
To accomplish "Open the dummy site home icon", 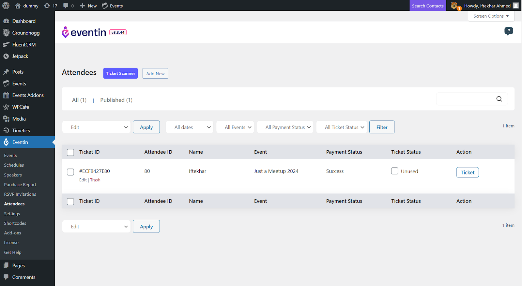I will coord(18,6).
